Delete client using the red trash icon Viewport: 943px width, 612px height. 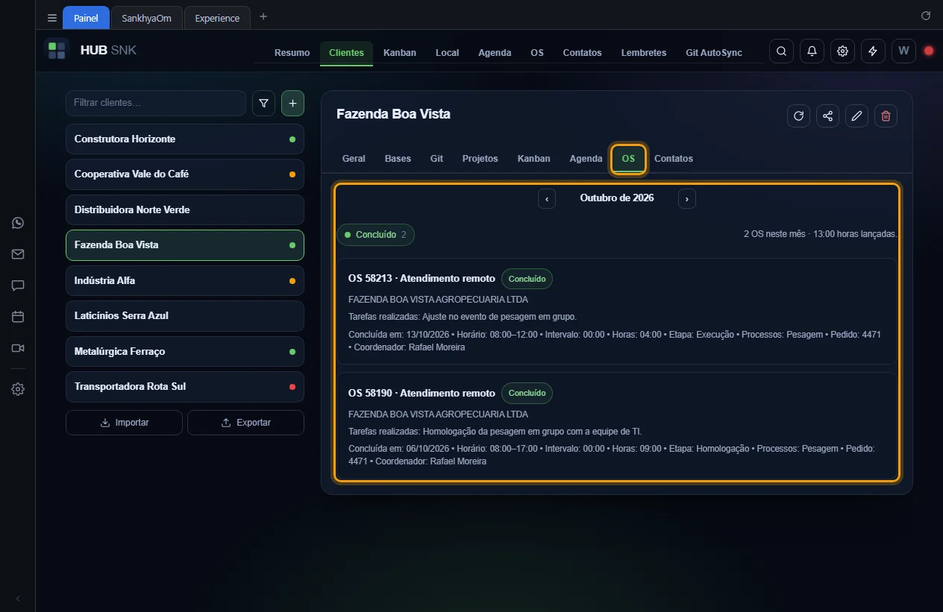coord(886,116)
